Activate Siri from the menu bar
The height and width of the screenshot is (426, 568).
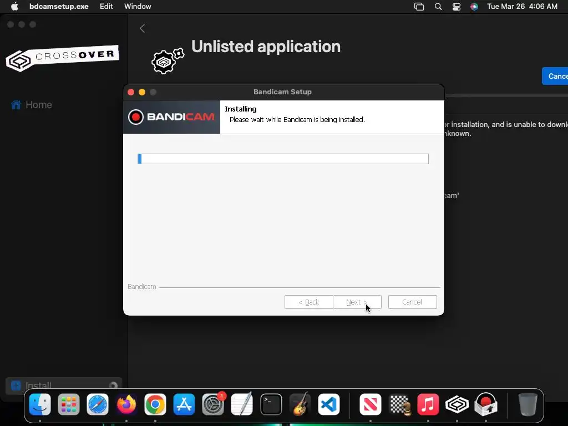click(474, 7)
